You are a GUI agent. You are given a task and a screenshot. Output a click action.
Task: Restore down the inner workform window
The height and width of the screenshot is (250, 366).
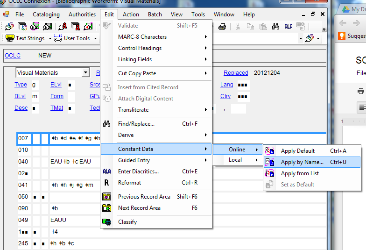[x=313, y=14]
